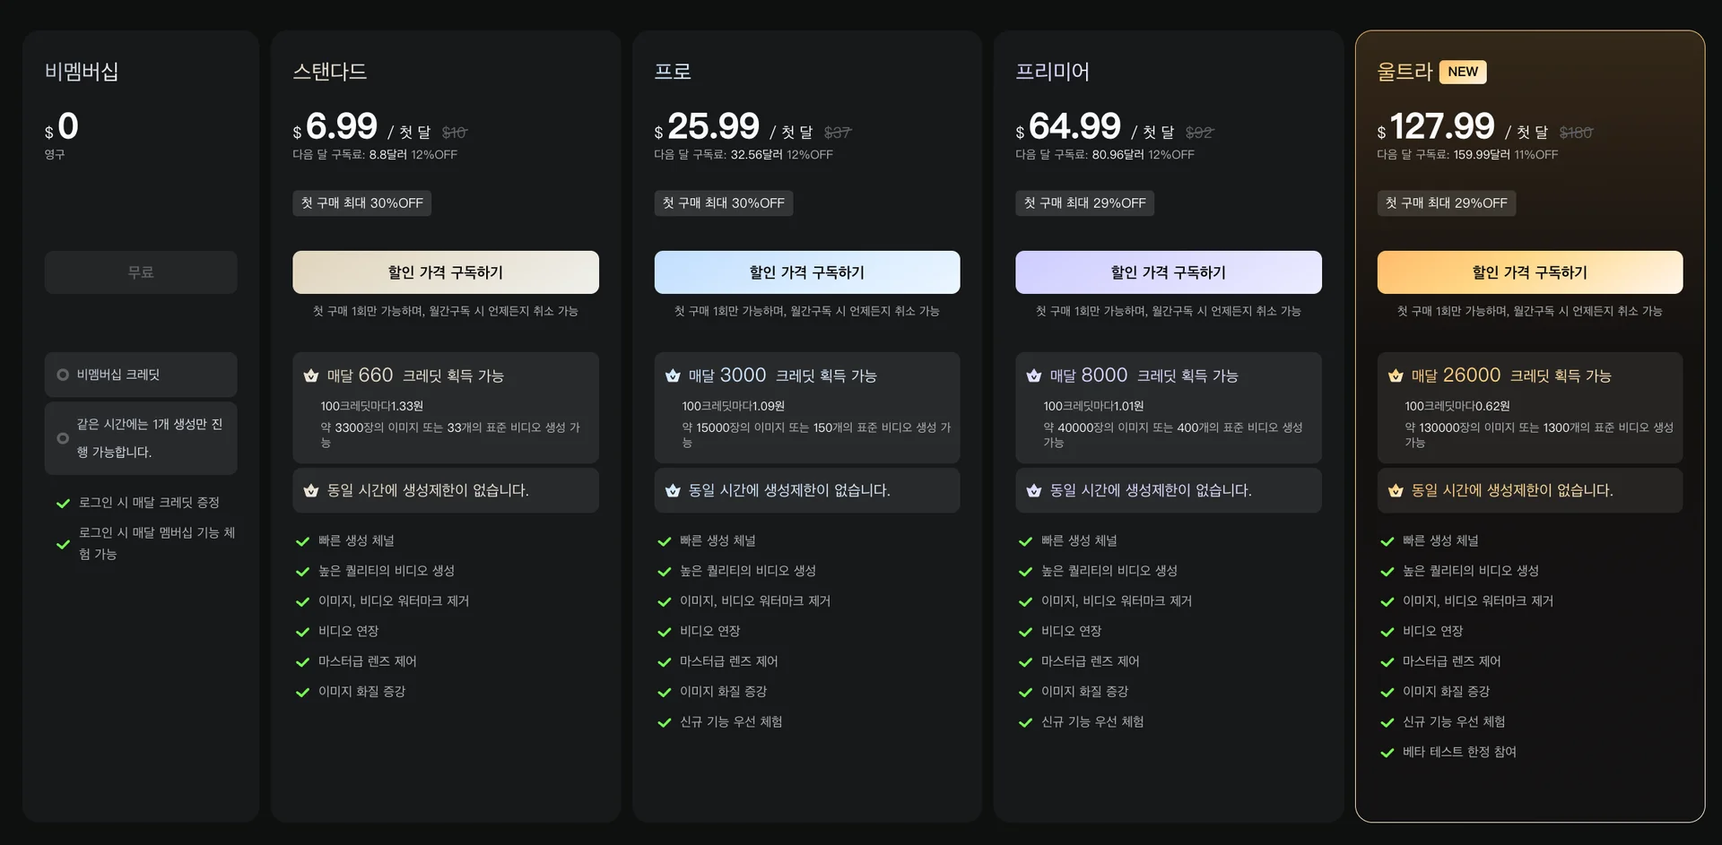Click the crown icon beside 매달 8000 크레딧
The image size is (1722, 845).
pos(1034,375)
